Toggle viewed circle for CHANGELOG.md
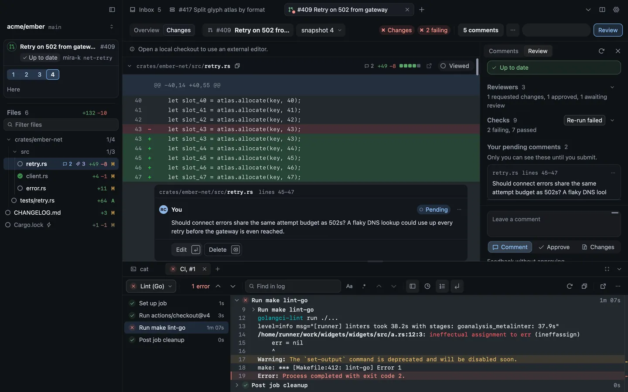Screen dimensions: 628x392 (8, 213)
